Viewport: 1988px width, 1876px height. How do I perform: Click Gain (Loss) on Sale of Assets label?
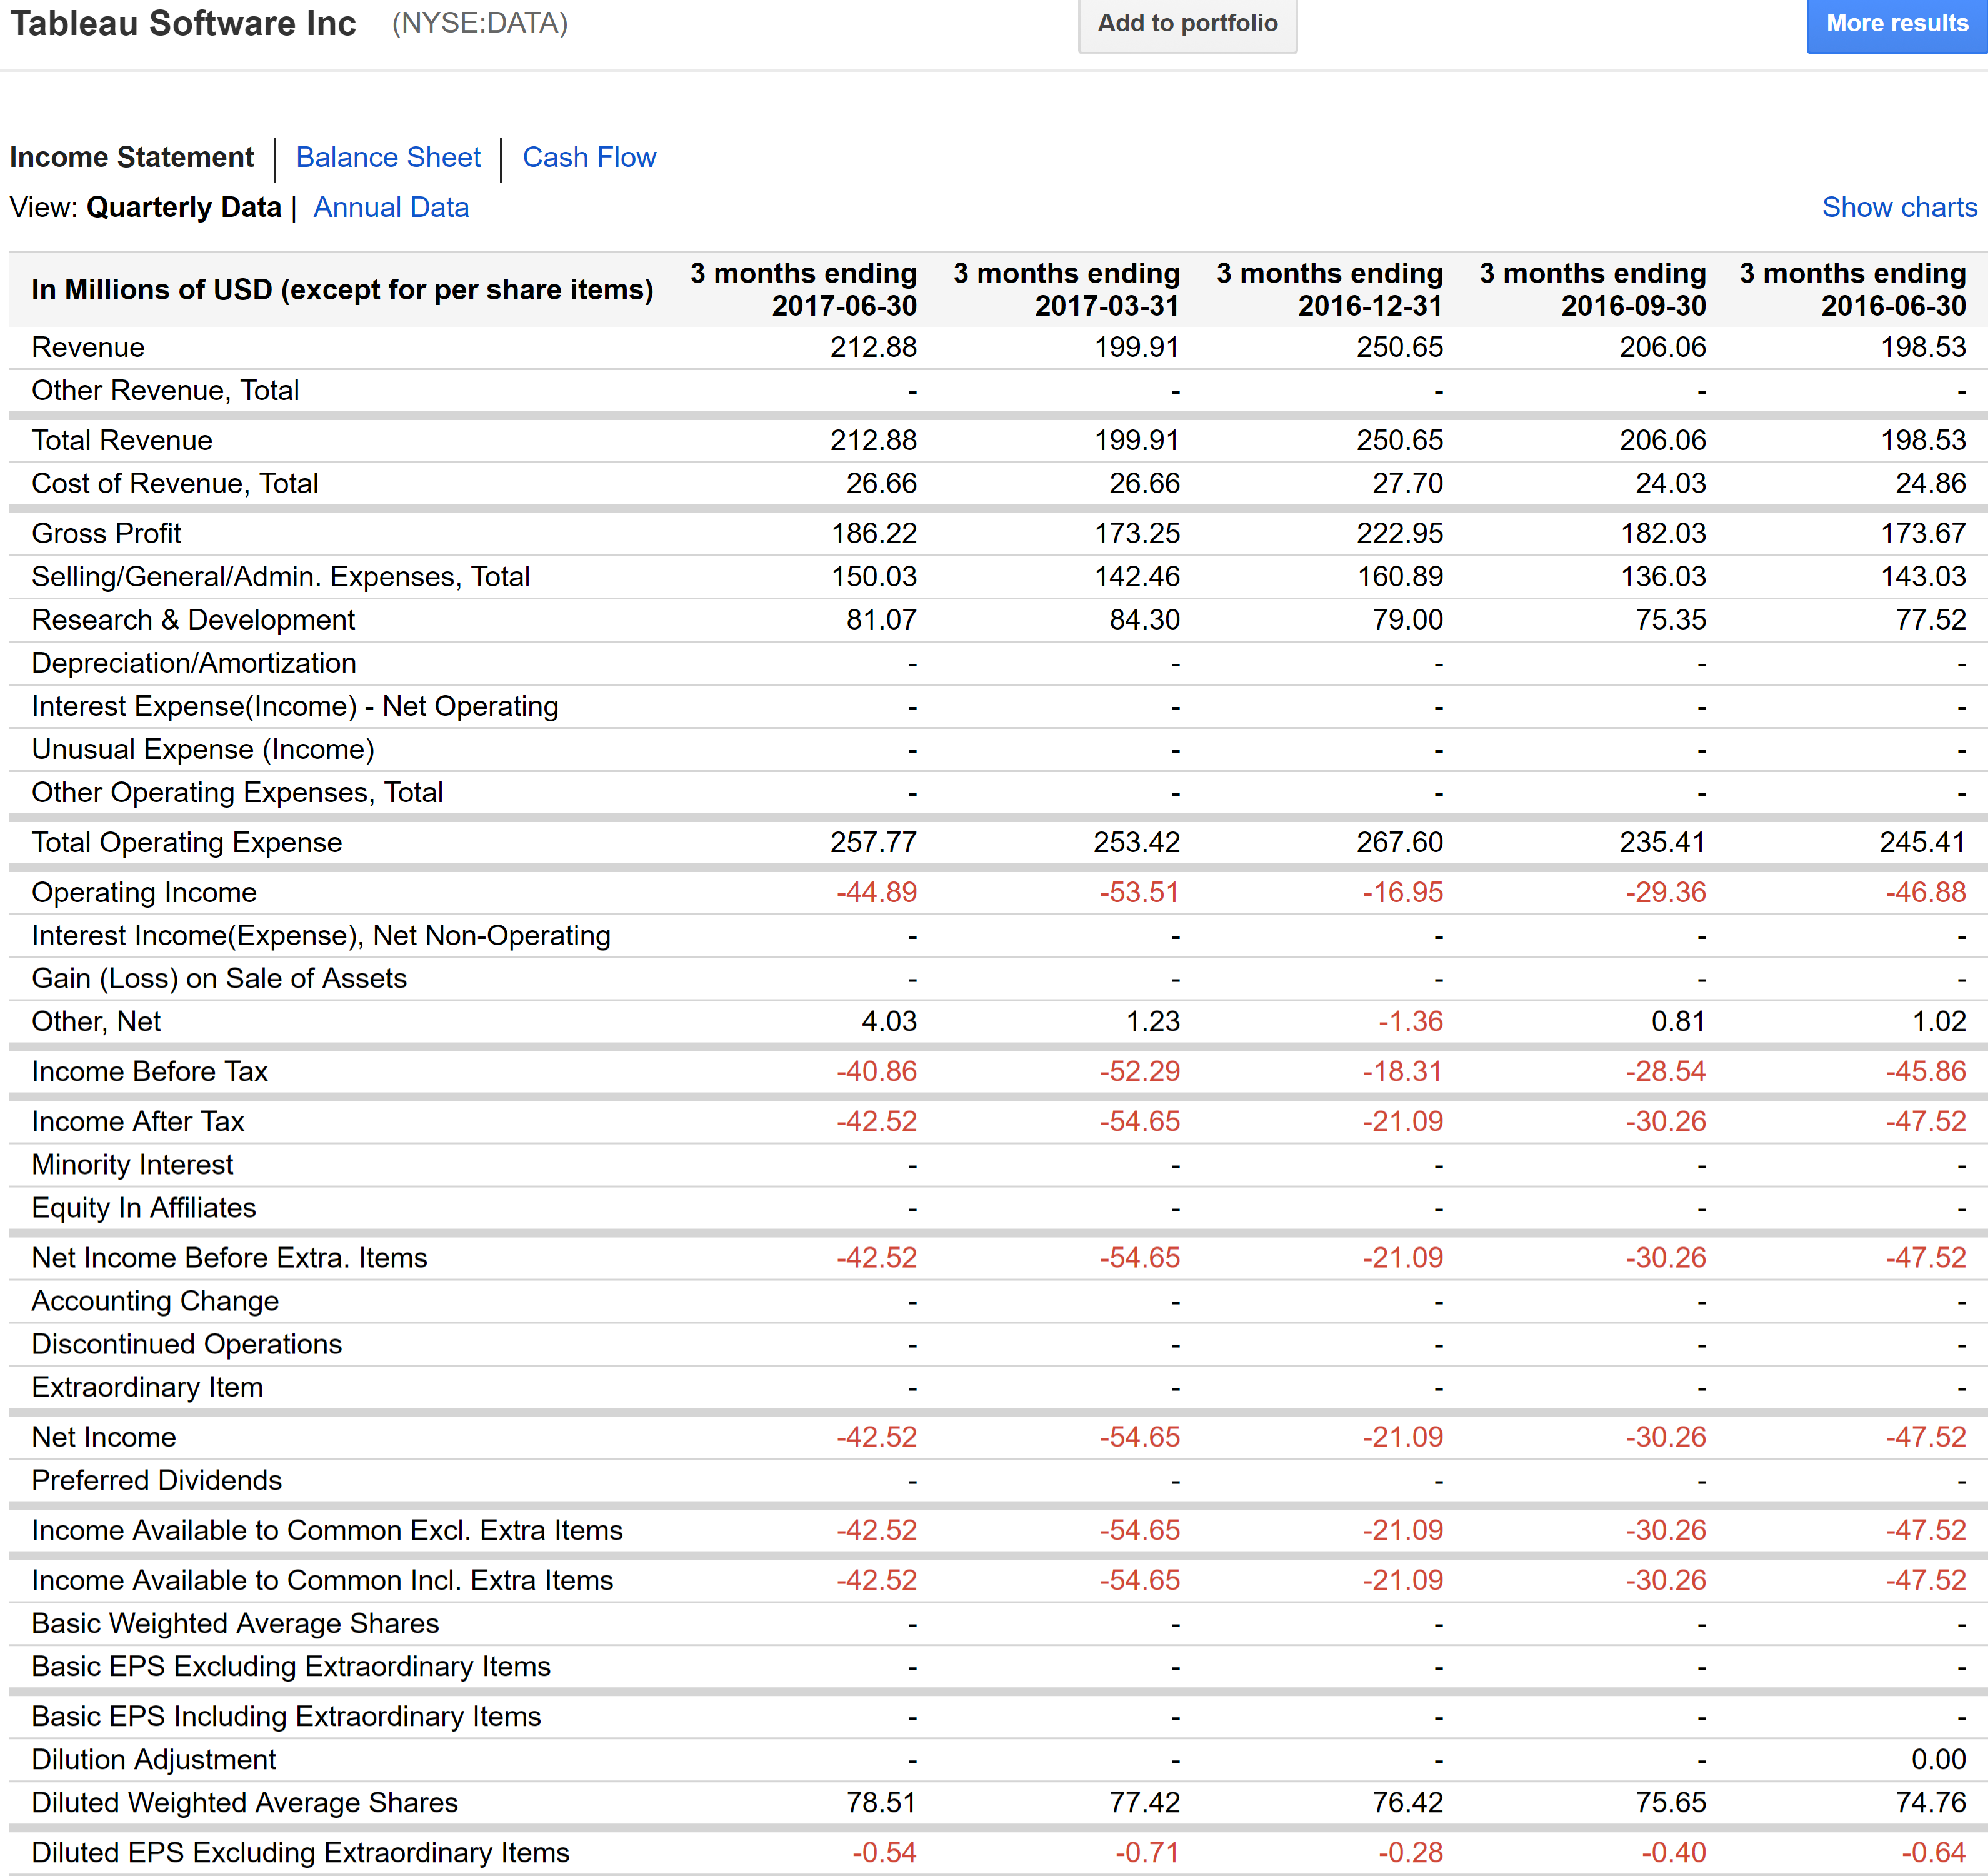(219, 979)
